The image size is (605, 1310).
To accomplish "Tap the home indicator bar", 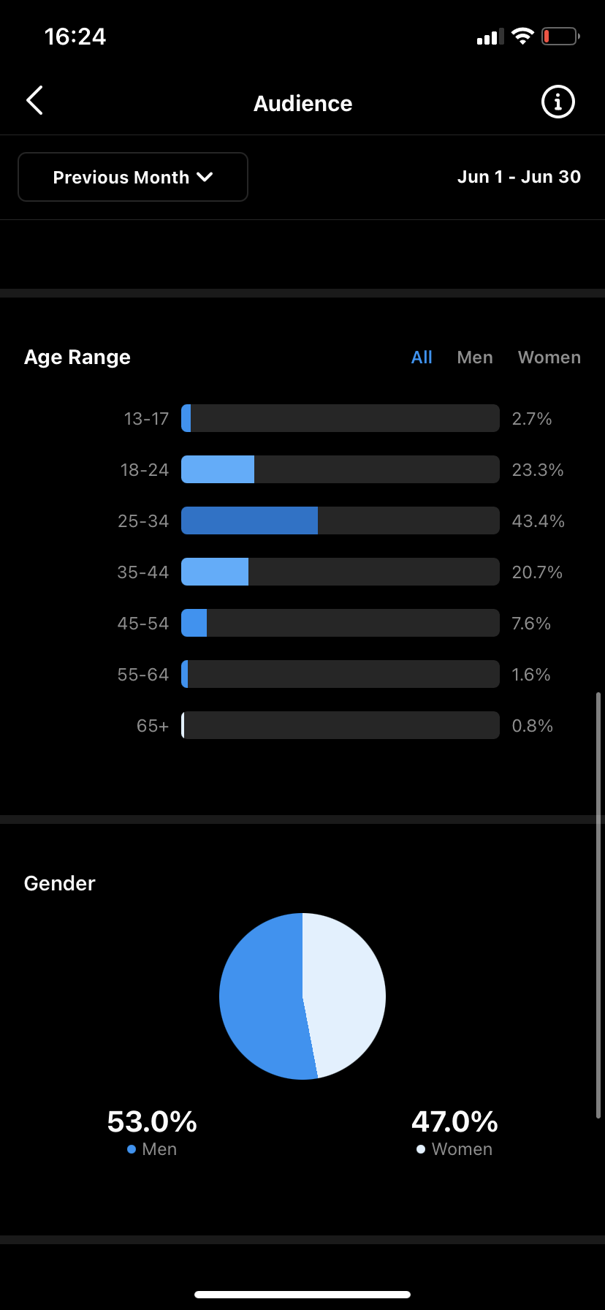I will click(x=302, y=1294).
